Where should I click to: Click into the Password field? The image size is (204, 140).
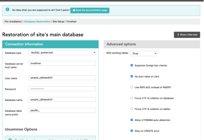coord(62,89)
